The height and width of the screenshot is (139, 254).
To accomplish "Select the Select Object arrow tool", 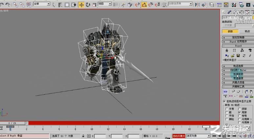I will click(54, 5).
